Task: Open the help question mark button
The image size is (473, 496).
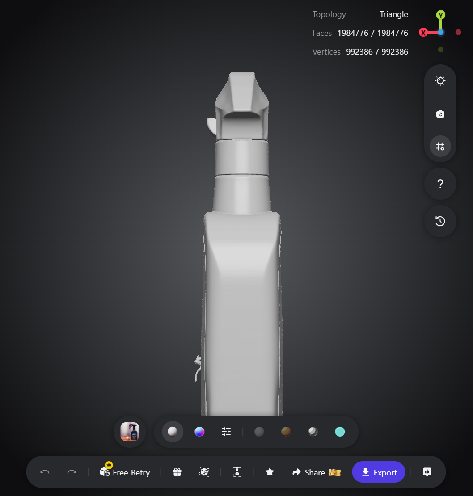Action: point(440,184)
